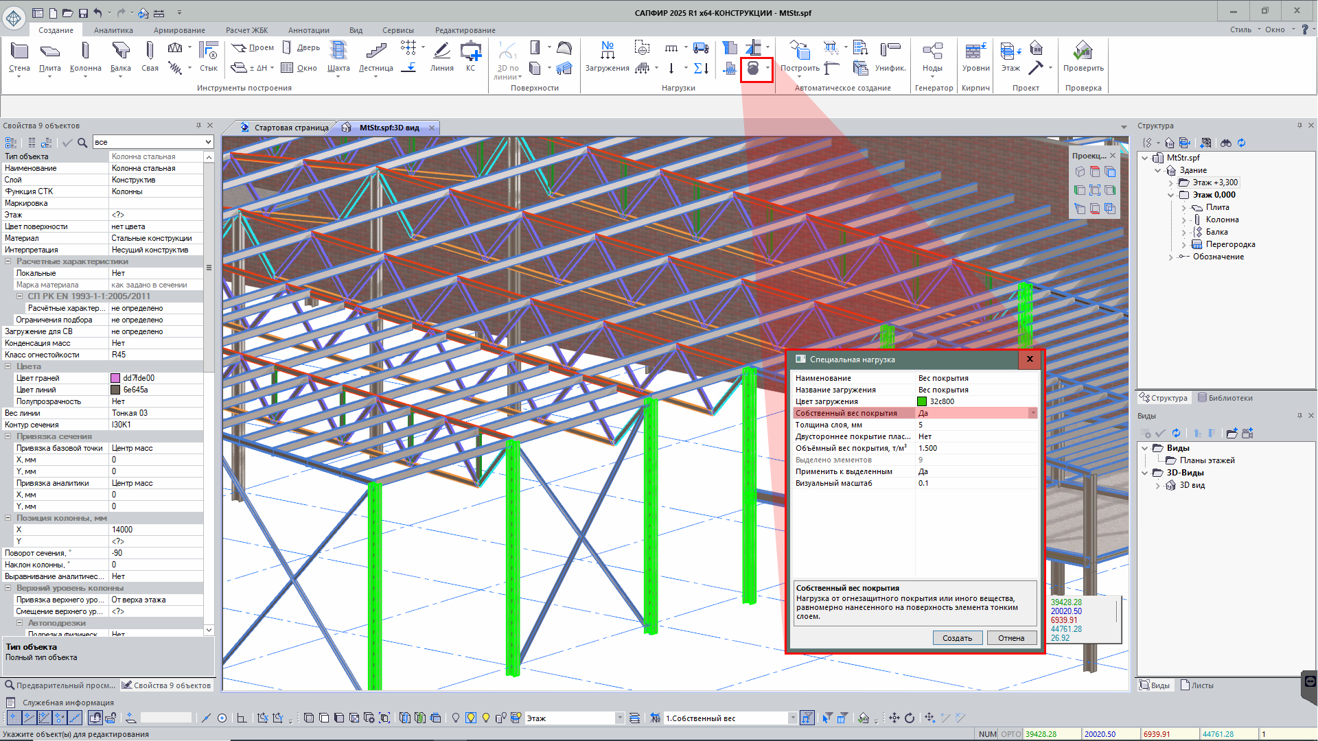Switch to the Стартовая страница tab
Screen dimensions: 1318x741
(290, 128)
